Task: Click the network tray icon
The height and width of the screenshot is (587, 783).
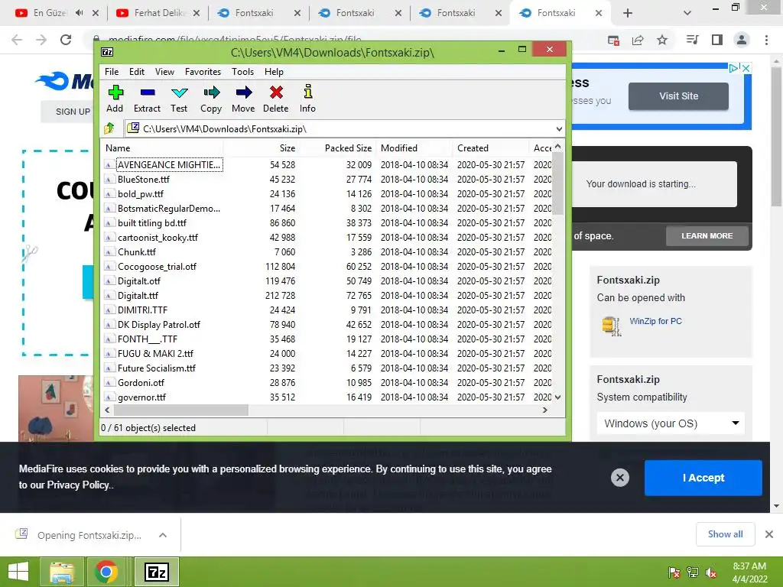Action: [x=693, y=572]
